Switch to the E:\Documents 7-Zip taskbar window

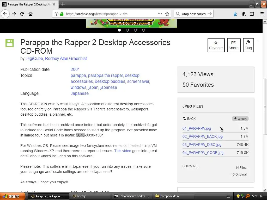coord(132,196)
